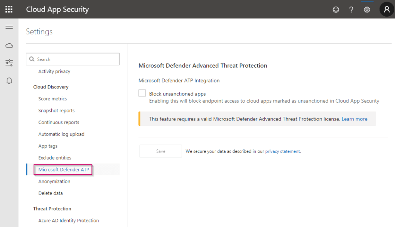Open the user account avatar

click(x=387, y=9)
